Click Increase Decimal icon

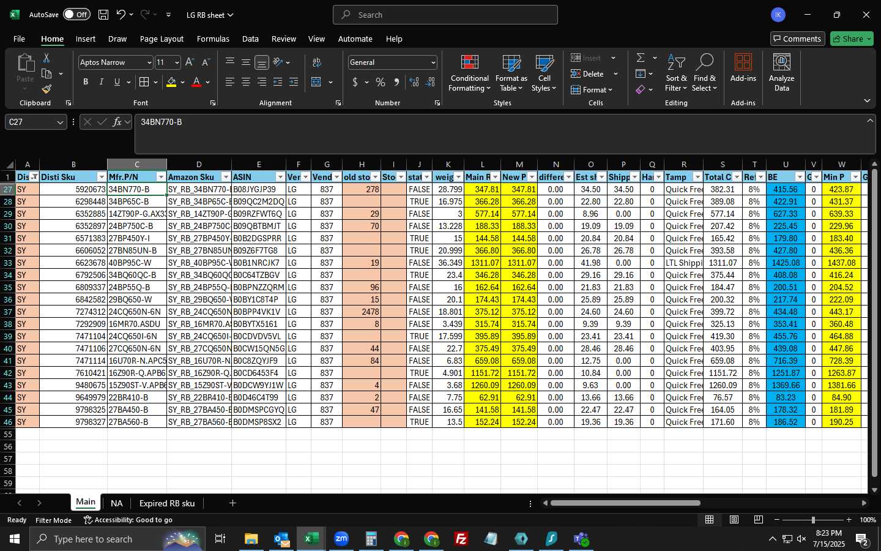pos(414,82)
